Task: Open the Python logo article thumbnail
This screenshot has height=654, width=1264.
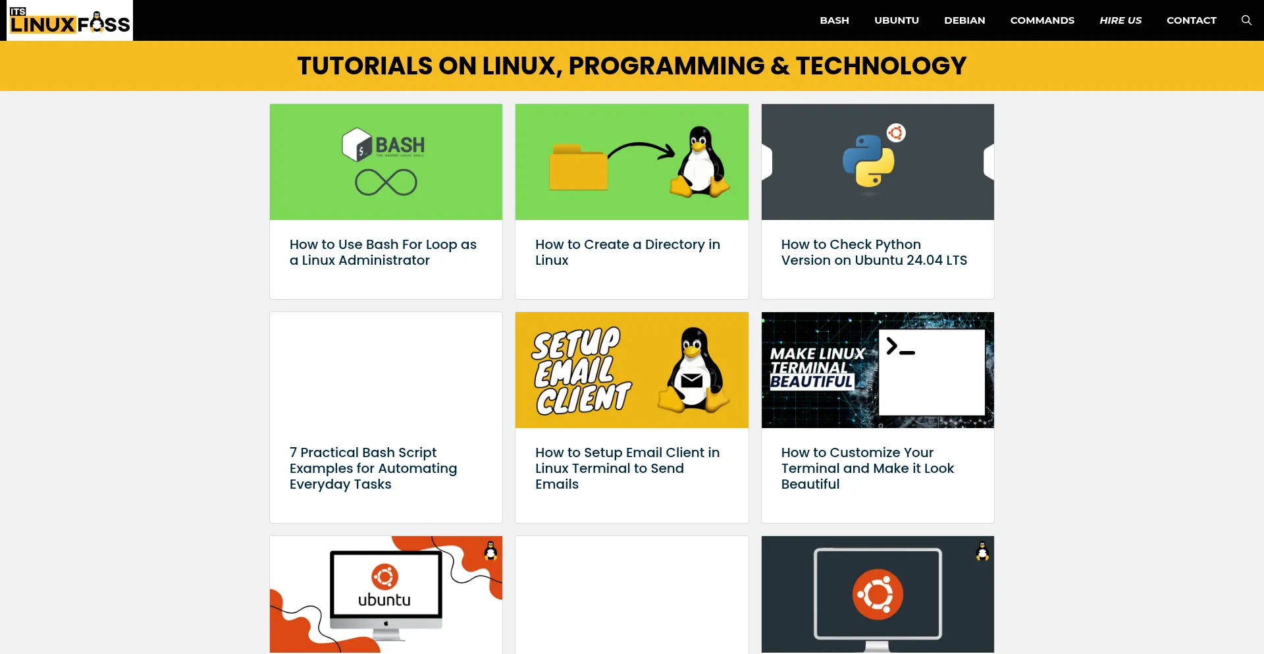Action: click(877, 161)
